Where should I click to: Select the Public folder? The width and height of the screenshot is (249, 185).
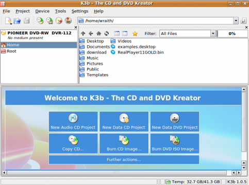click(x=90, y=69)
